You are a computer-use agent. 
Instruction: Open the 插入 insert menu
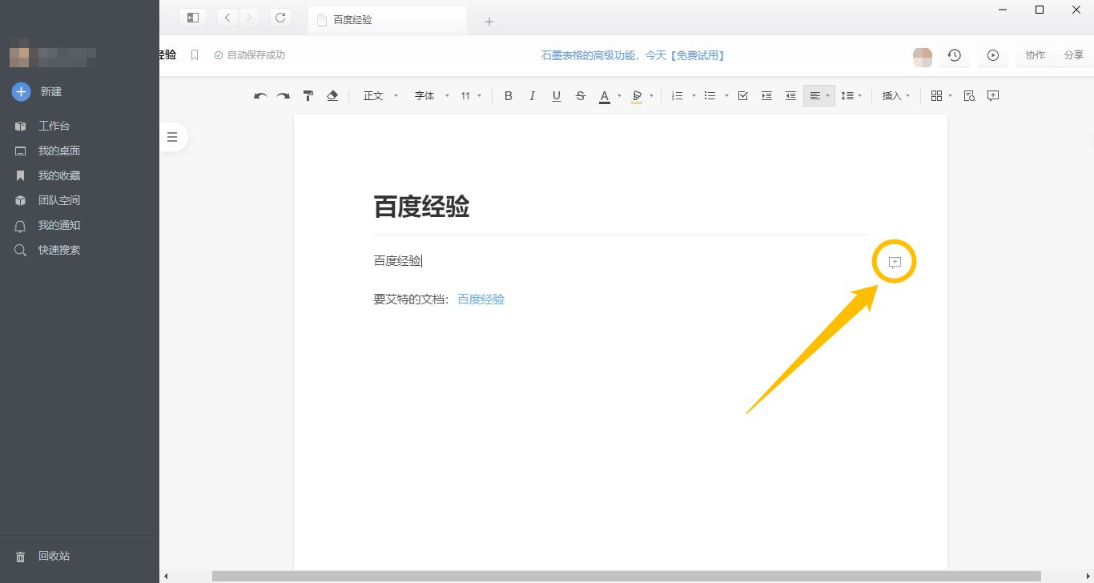click(x=895, y=96)
